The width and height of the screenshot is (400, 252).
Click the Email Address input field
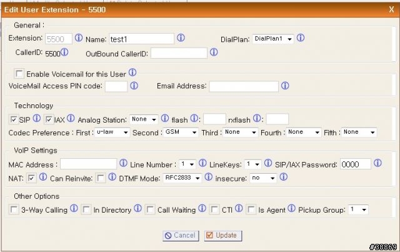tap(244, 86)
